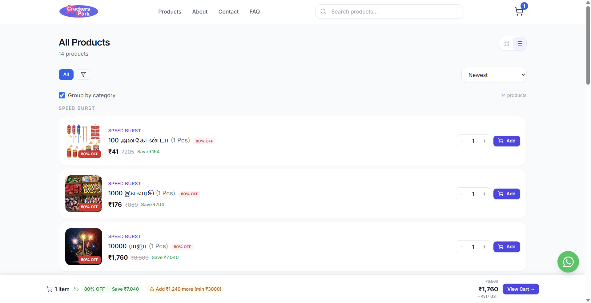Screen dimensions: 591x303
Task: Toggle Group by category checkbox
Action: coord(62,95)
